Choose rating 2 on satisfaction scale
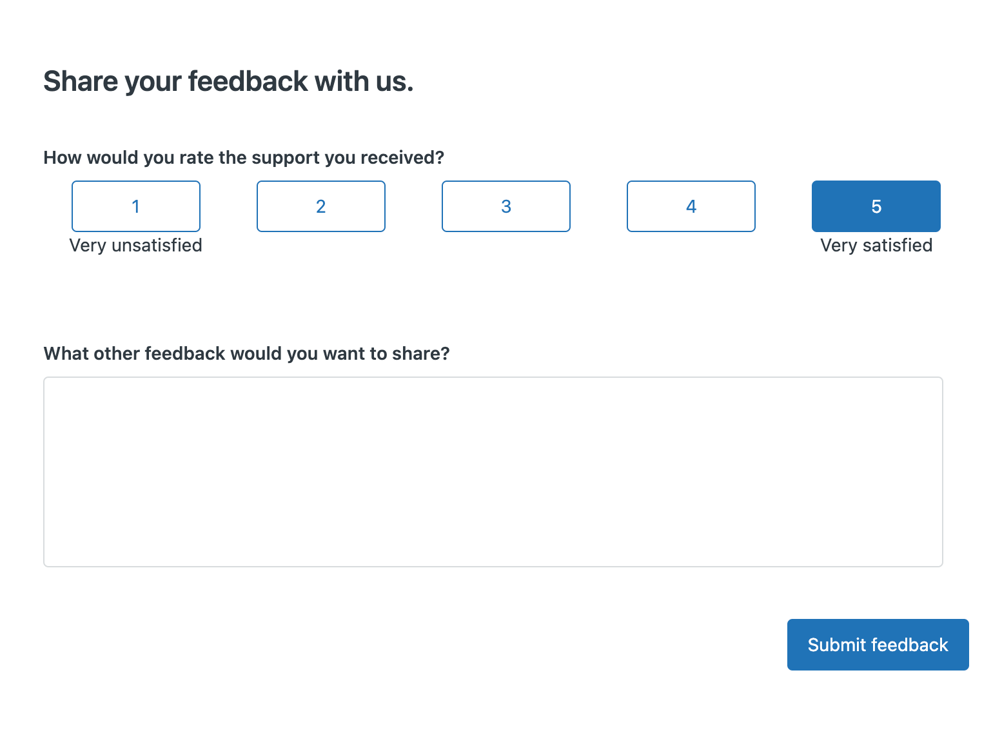1002x744 pixels. pyautogui.click(x=321, y=206)
